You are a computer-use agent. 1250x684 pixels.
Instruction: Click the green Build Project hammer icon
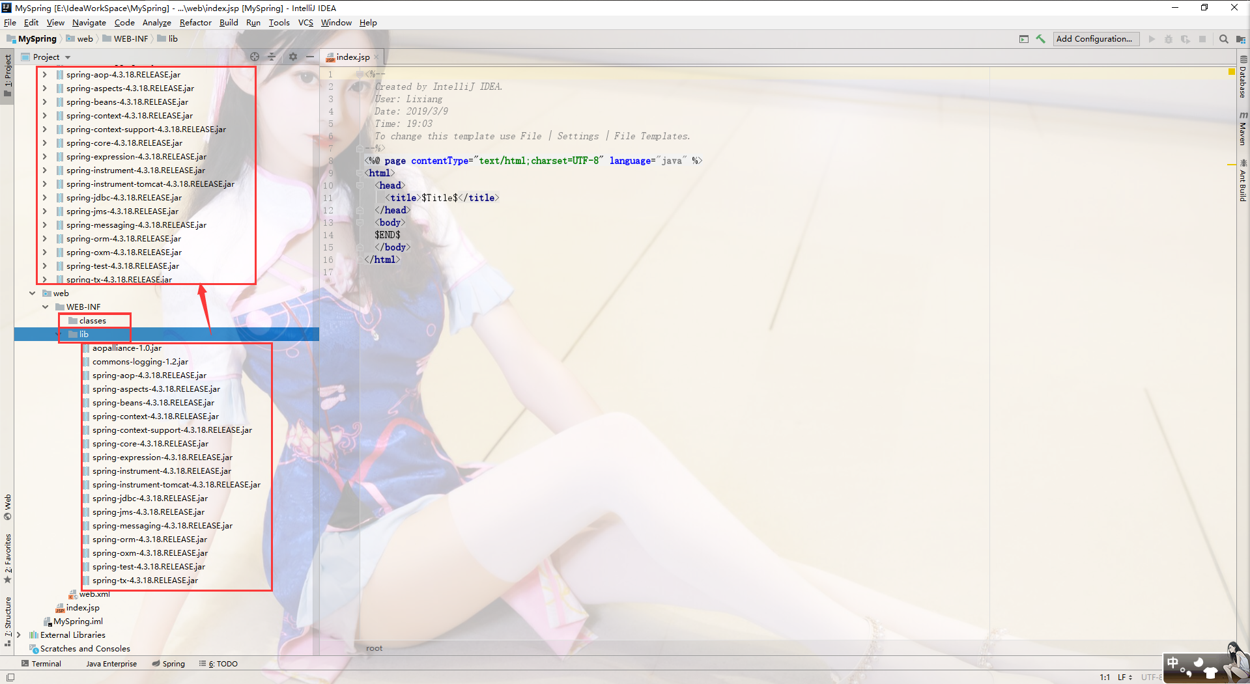coord(1040,39)
